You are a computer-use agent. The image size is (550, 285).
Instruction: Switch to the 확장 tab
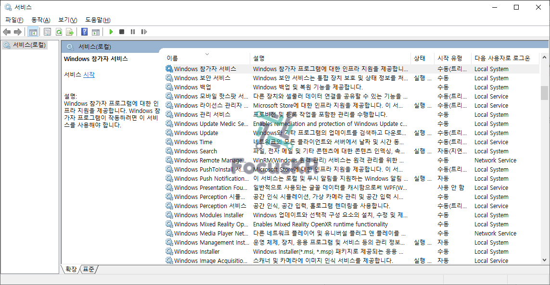(71, 269)
